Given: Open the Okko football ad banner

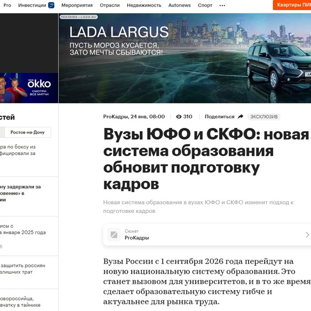Looking at the screenshot, I should coord(29,88).
